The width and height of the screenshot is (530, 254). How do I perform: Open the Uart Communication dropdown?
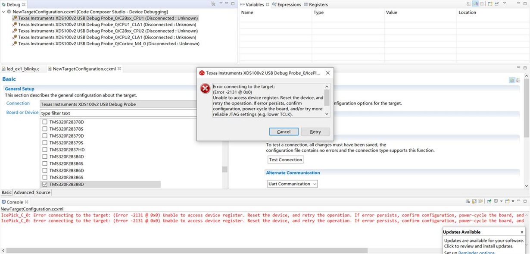click(293, 184)
